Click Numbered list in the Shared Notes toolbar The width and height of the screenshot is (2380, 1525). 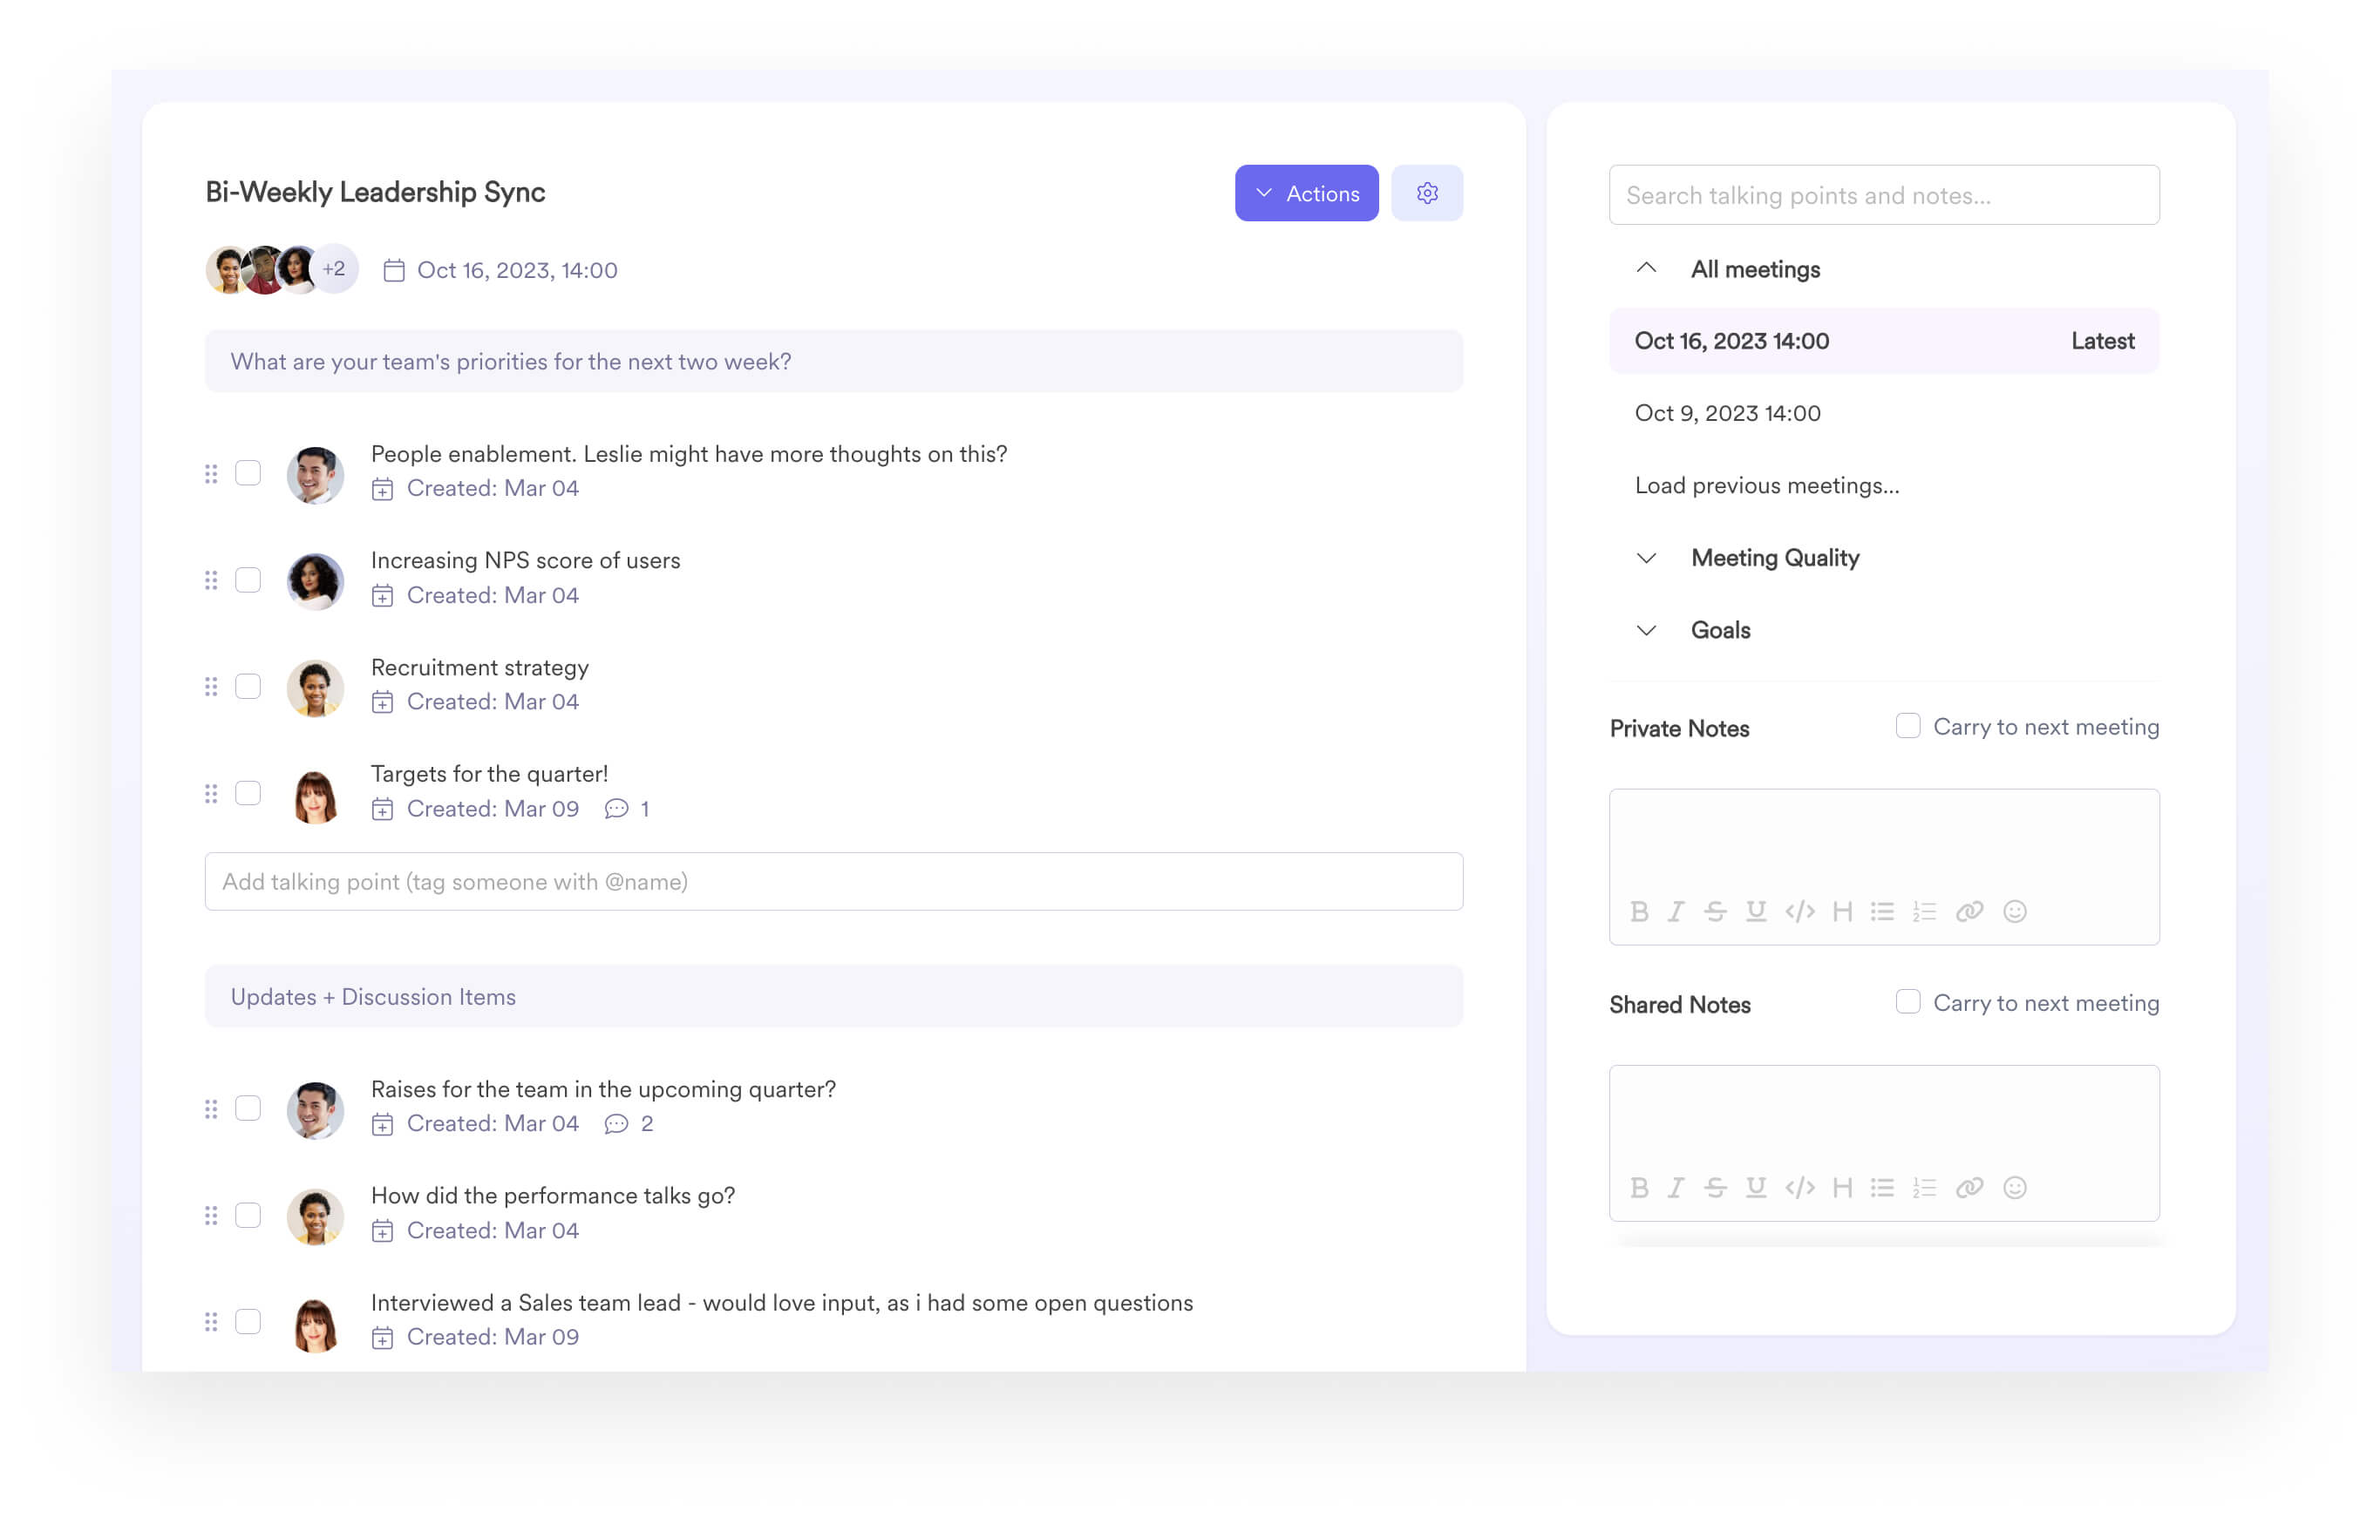[x=1924, y=1187]
